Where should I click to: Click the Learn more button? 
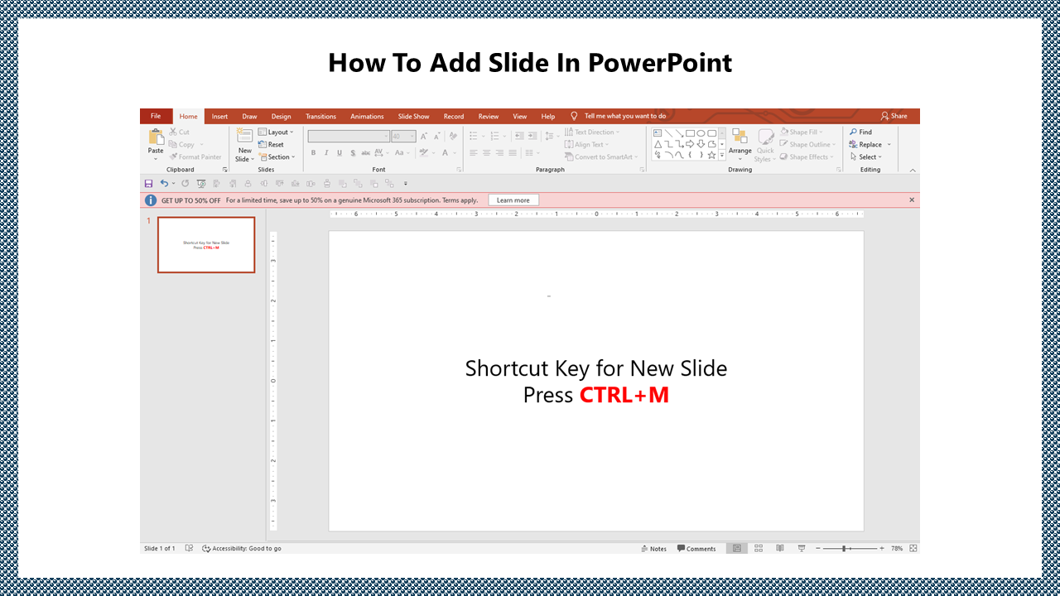[x=513, y=200]
